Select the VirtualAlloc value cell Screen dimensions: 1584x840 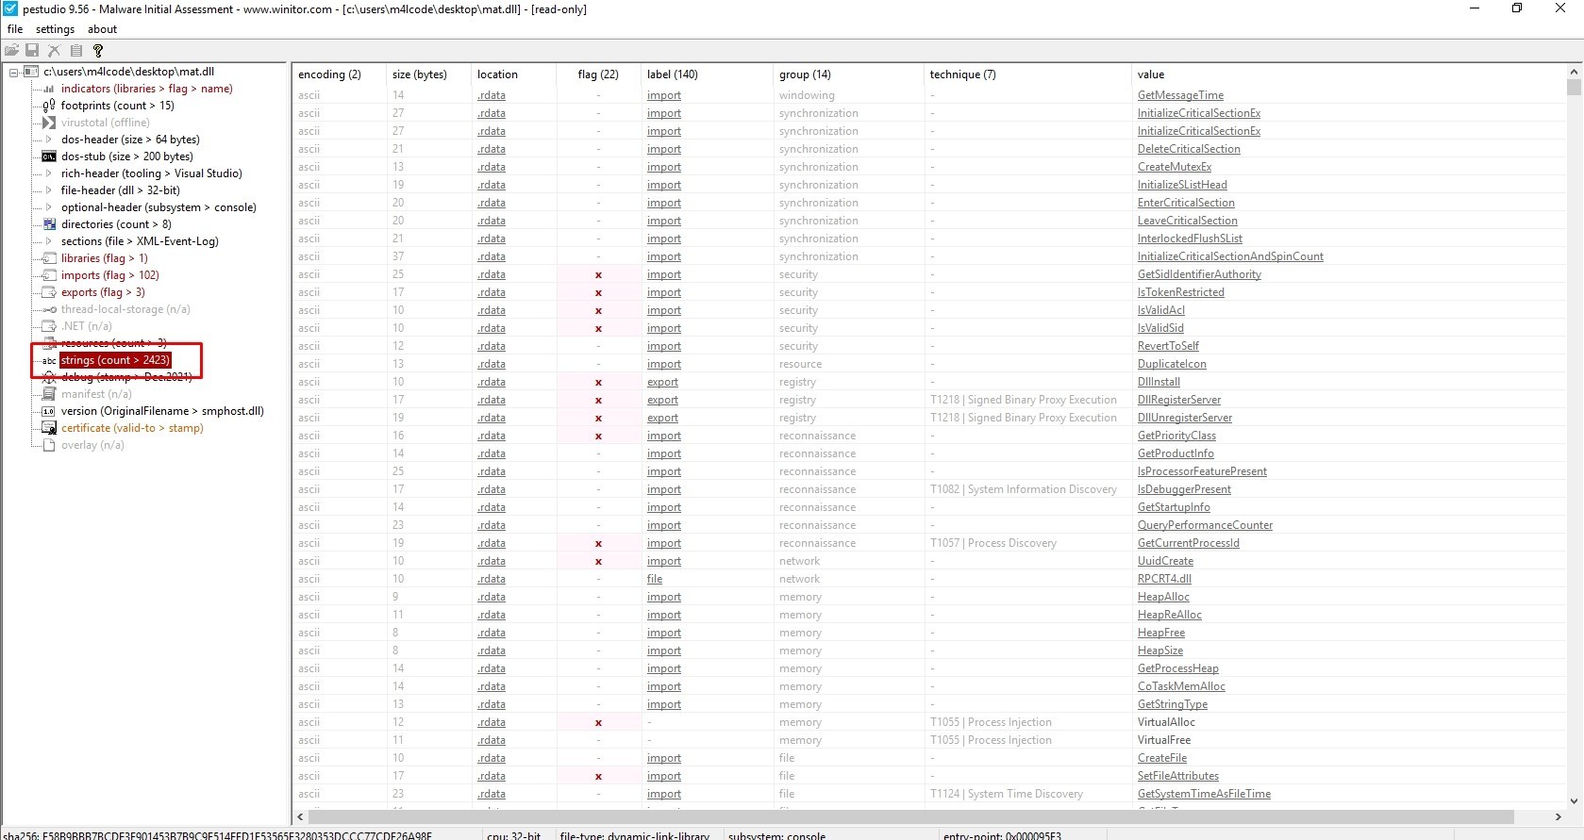[x=1166, y=722]
